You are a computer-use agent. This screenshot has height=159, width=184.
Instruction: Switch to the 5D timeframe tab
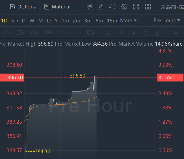point(14,21)
